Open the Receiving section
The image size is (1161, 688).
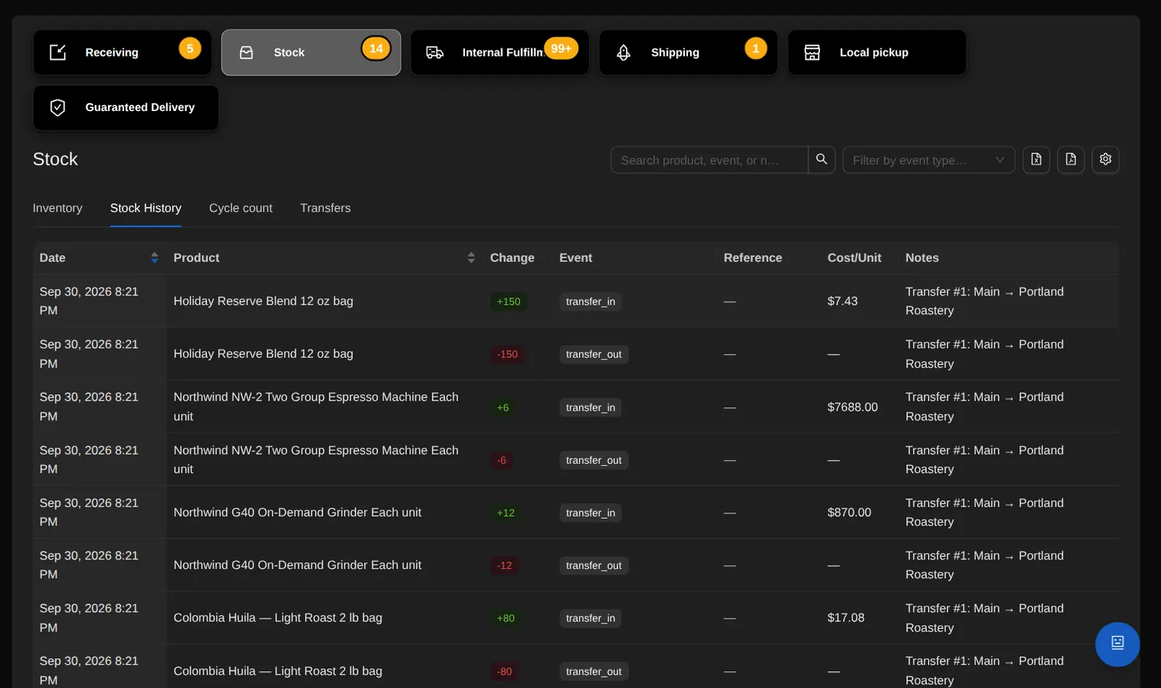point(123,52)
